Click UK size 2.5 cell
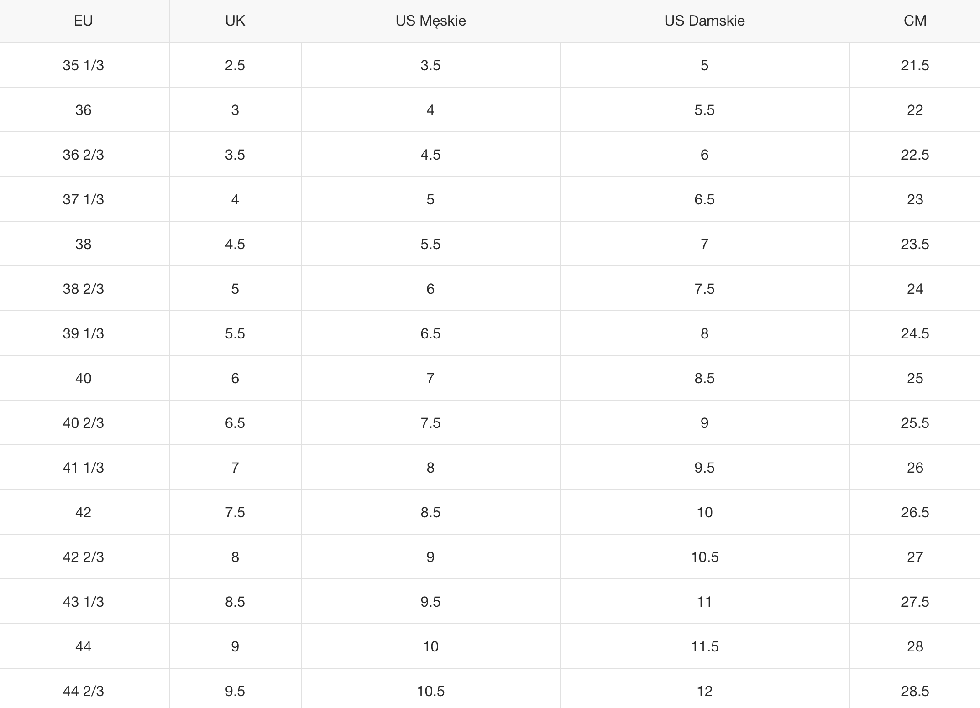This screenshot has width=980, height=708. [235, 65]
